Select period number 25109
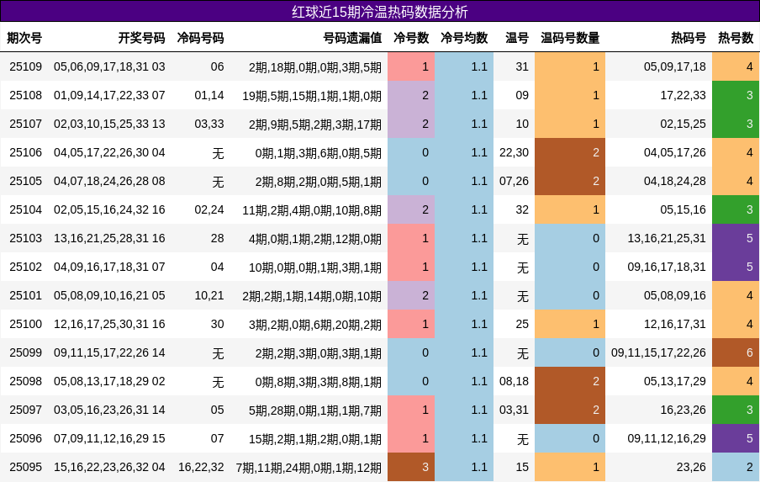 26,66
